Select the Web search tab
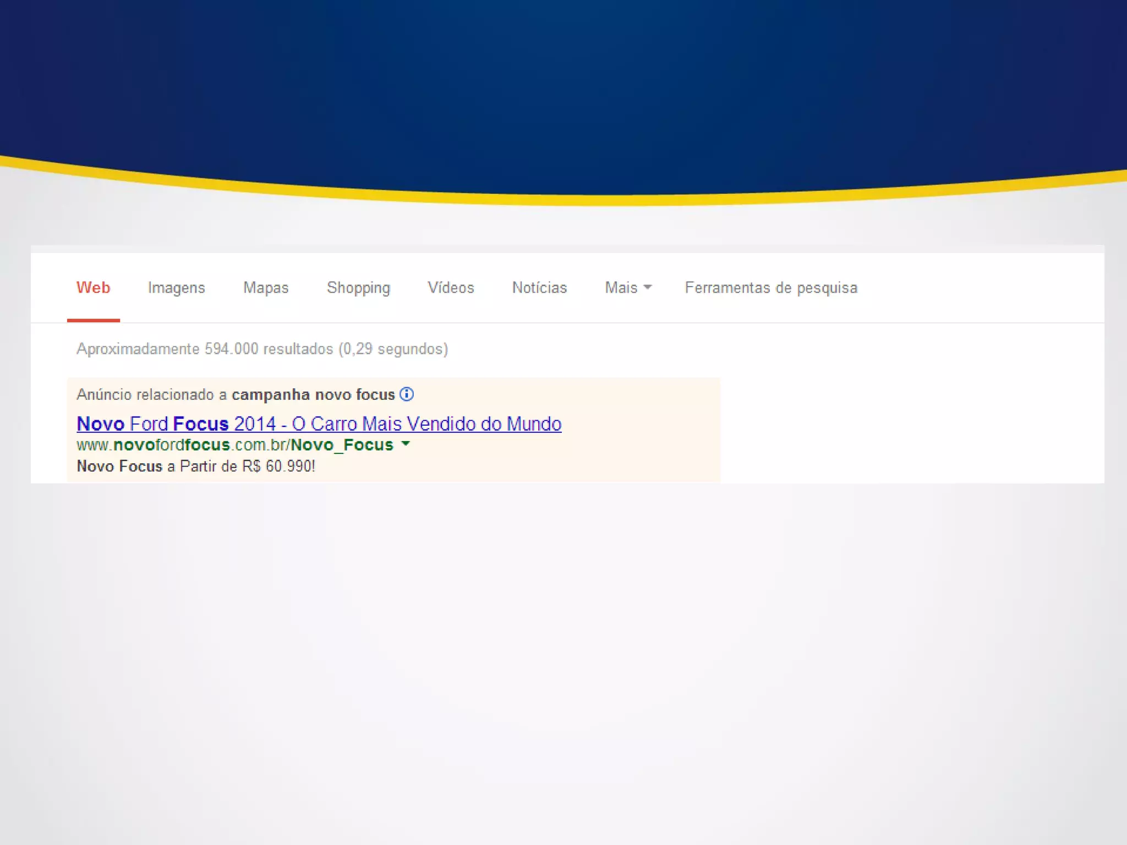The height and width of the screenshot is (845, 1127). coord(93,287)
